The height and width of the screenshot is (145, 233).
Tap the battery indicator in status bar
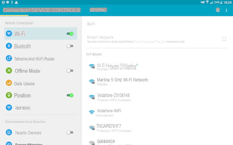[222, 2]
